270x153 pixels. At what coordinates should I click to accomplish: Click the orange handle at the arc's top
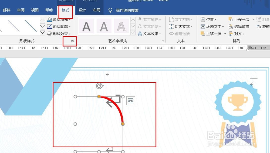pyautogui.click(x=99, y=96)
